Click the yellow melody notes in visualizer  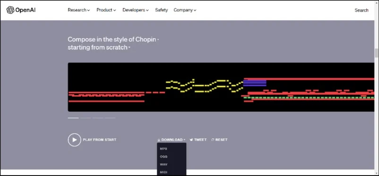(x=205, y=86)
